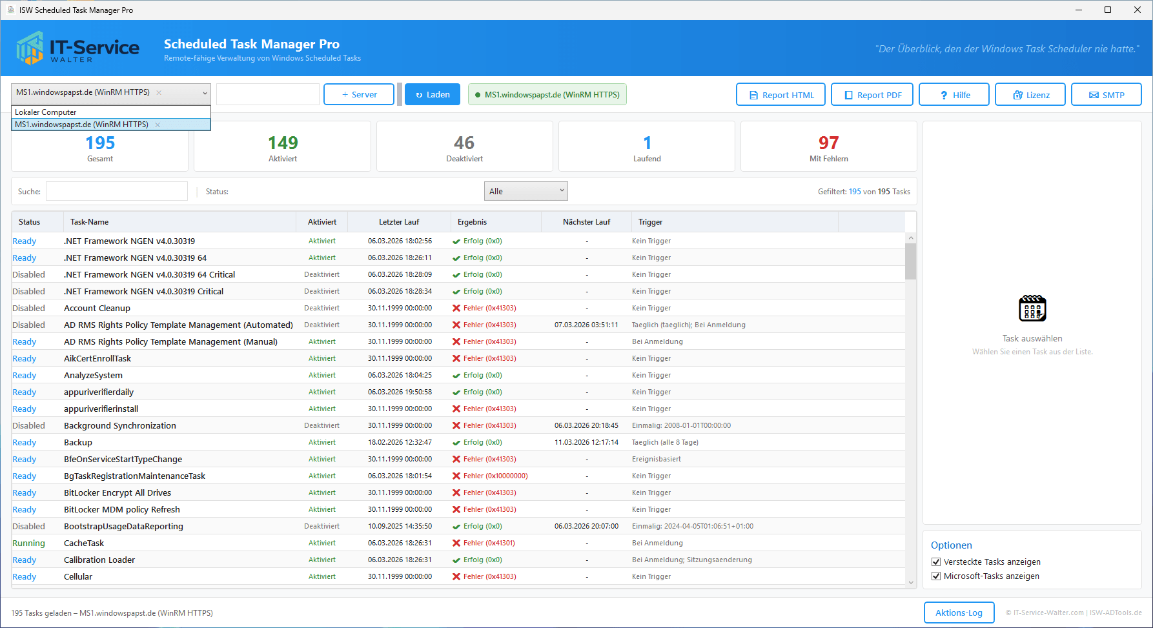Remove the selected server with X icon
The height and width of the screenshot is (628, 1153).
pos(159,92)
